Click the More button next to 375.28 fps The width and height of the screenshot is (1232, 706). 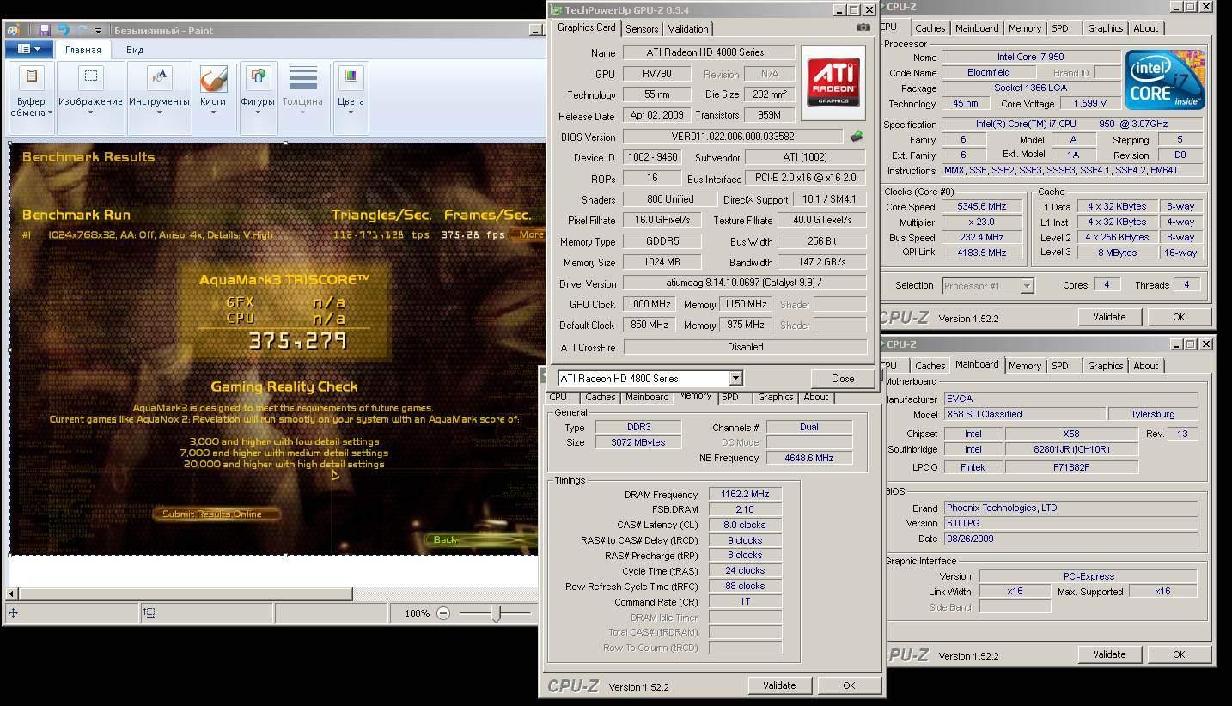[528, 234]
